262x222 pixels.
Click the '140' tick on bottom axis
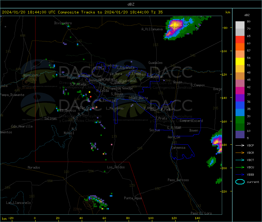coord(197,218)
